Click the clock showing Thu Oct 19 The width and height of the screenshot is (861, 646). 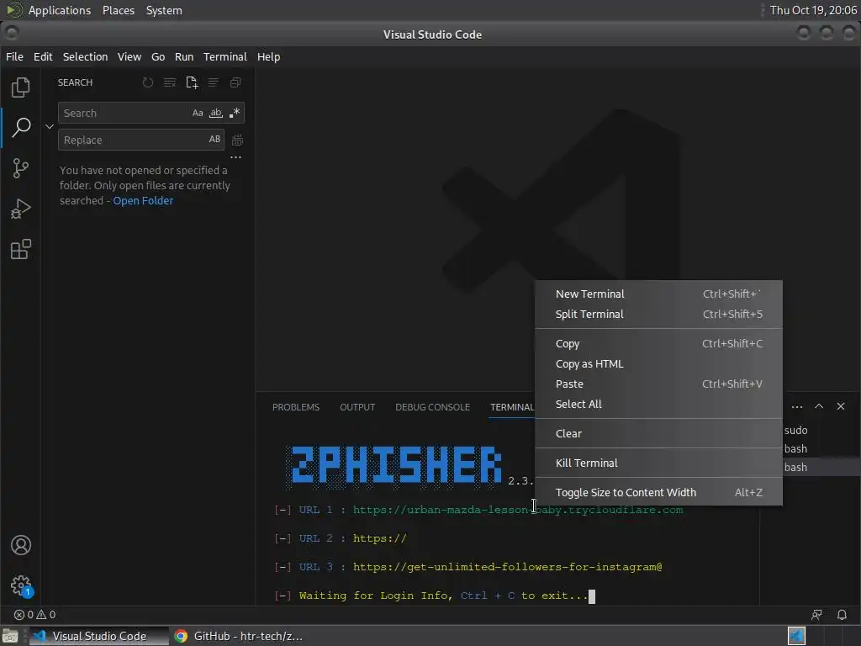coord(813,10)
